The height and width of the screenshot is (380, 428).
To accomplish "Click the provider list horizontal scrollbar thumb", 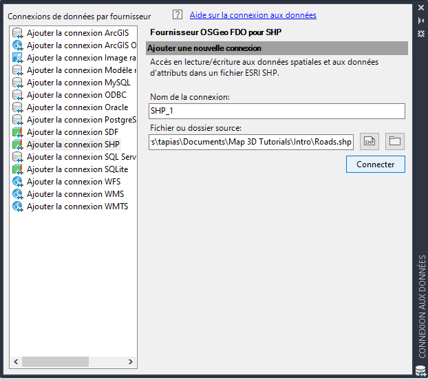I will point(56,361).
